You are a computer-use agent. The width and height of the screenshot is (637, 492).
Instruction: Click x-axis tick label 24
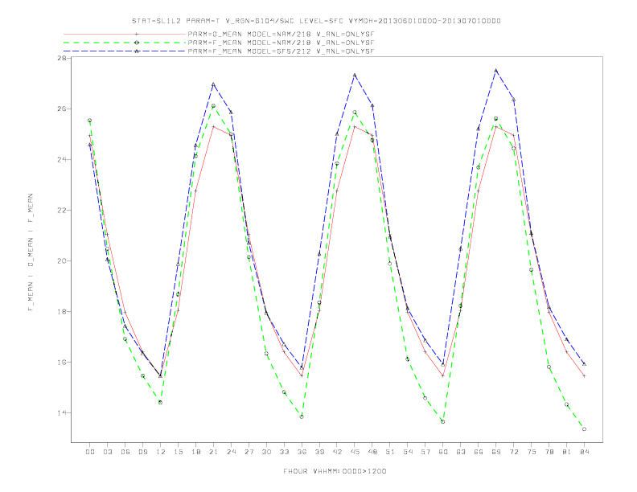click(x=231, y=452)
